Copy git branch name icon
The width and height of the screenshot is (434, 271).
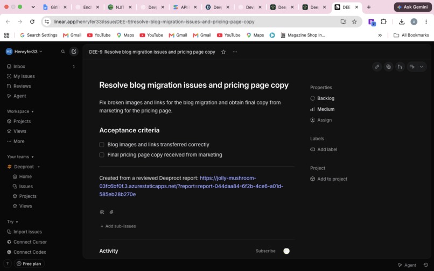[400, 67]
